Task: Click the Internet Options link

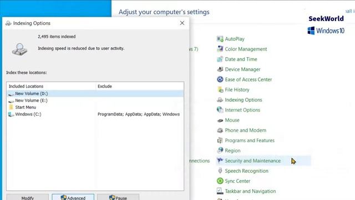Action: 242,110
